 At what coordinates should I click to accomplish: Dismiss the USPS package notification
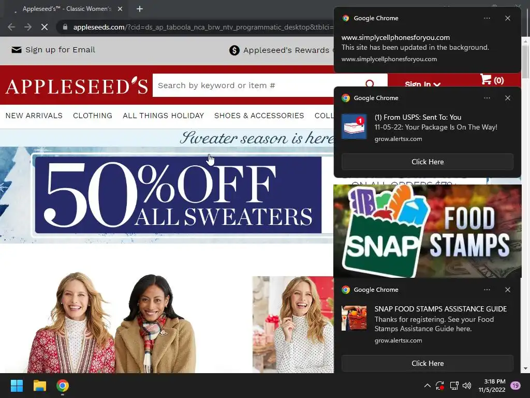[508, 98]
